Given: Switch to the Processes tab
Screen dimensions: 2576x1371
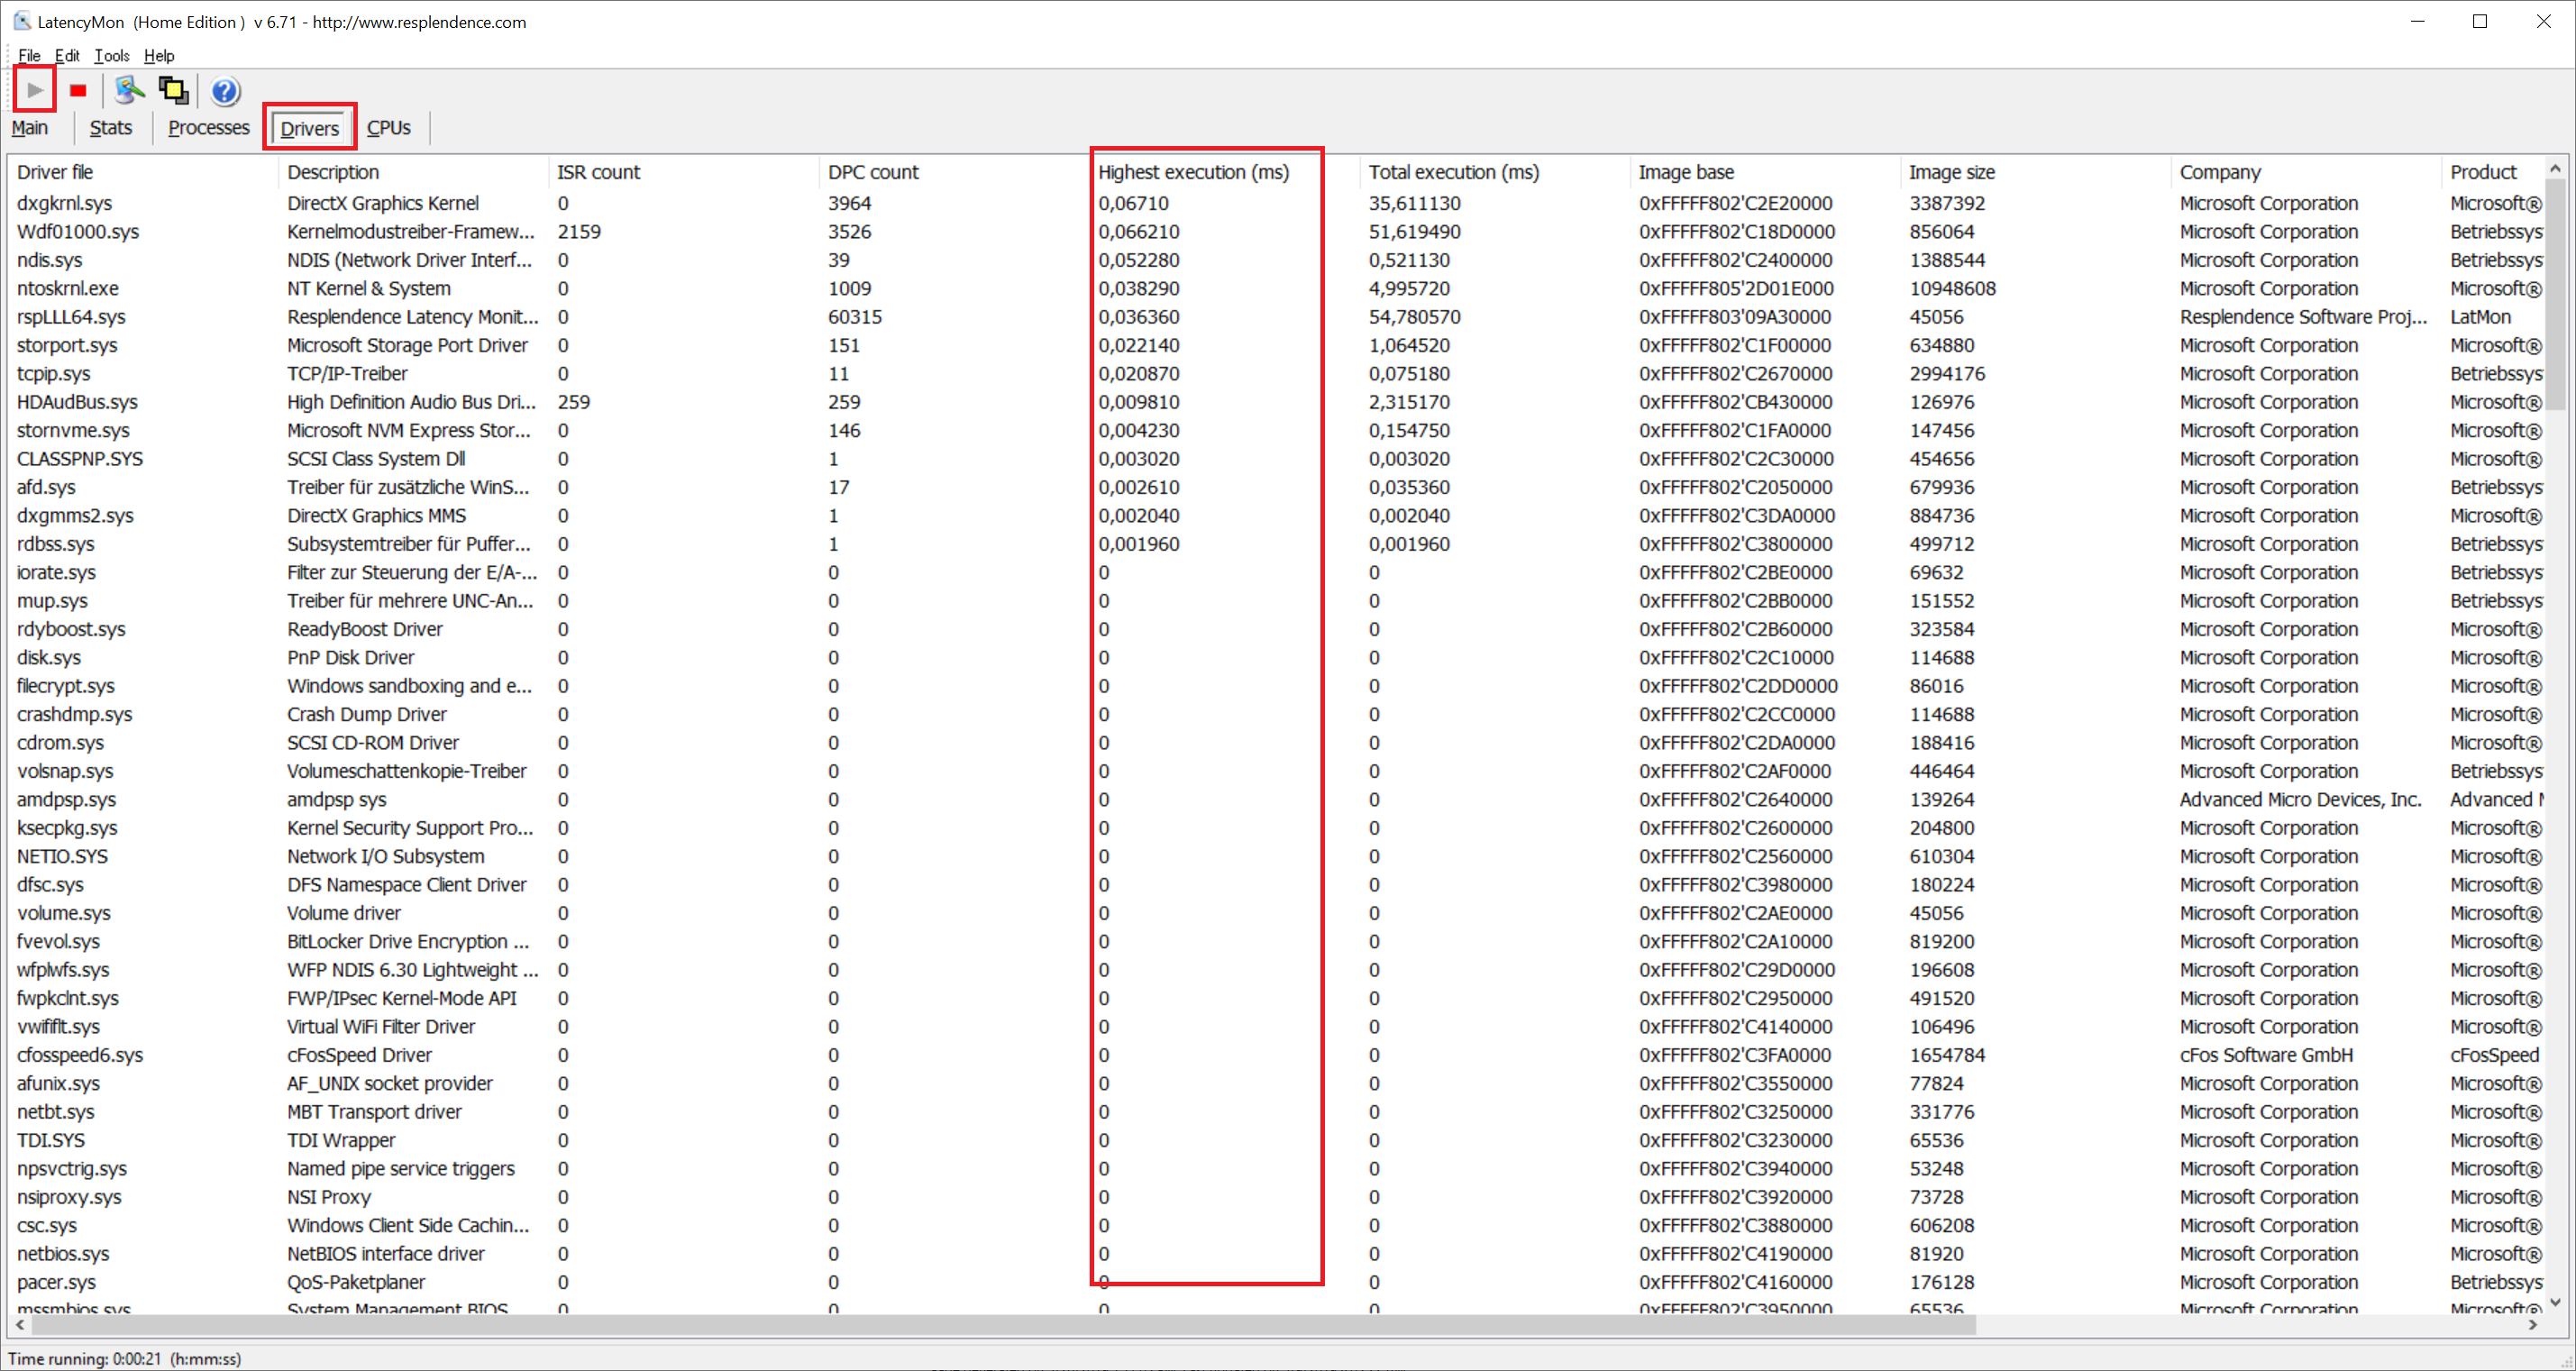Looking at the screenshot, I should pos(208,128).
